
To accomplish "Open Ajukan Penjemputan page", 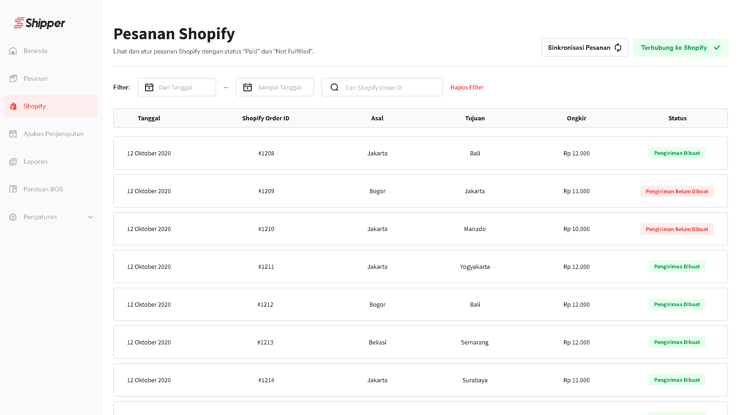I will [51, 134].
